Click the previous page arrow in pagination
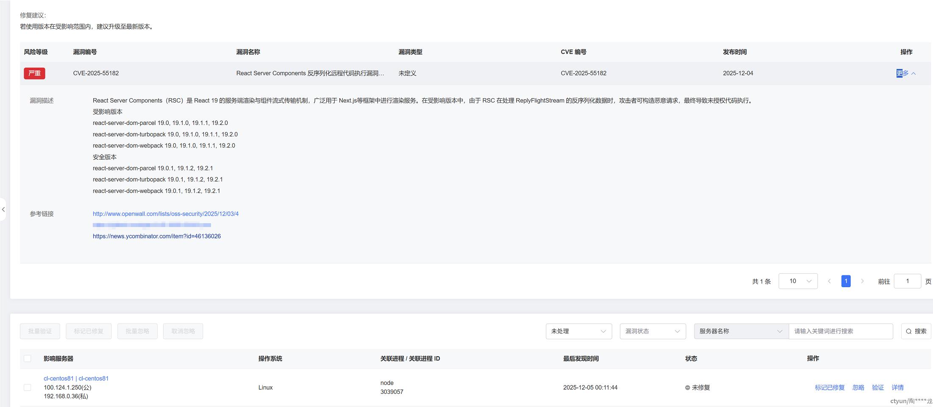The width and height of the screenshot is (933, 407). [829, 281]
